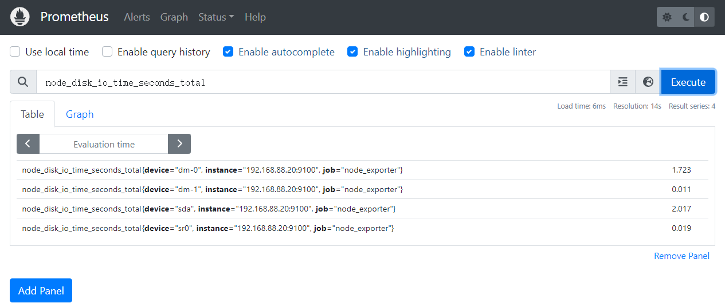
Task: Click the Prometheus torch logo icon
Action: [20, 17]
